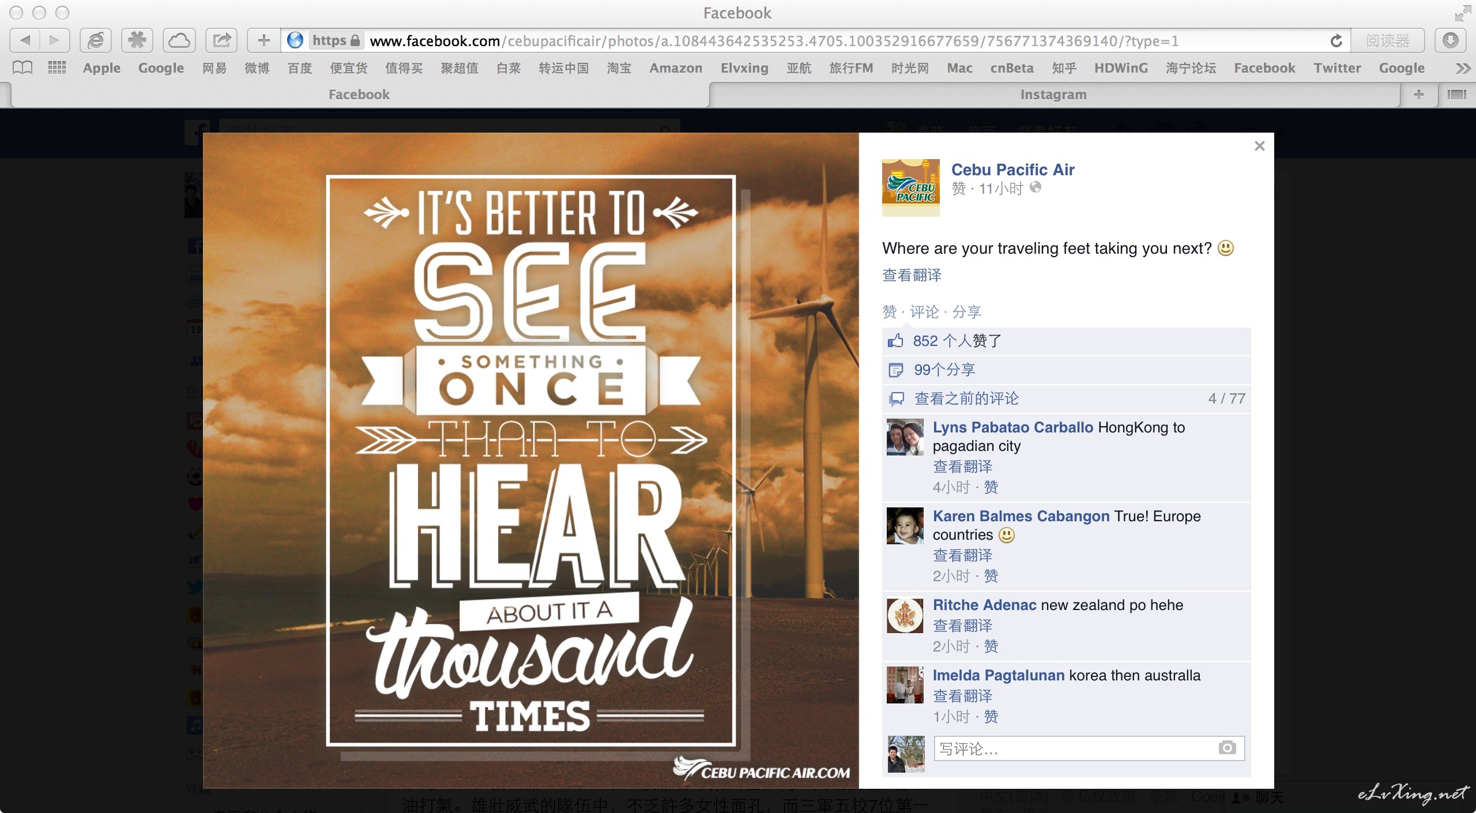Click the plus add-bookmark button beside address bar
1476x813 pixels.
pos(263,40)
